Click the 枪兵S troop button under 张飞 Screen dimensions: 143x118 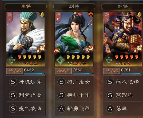pos(112,71)
